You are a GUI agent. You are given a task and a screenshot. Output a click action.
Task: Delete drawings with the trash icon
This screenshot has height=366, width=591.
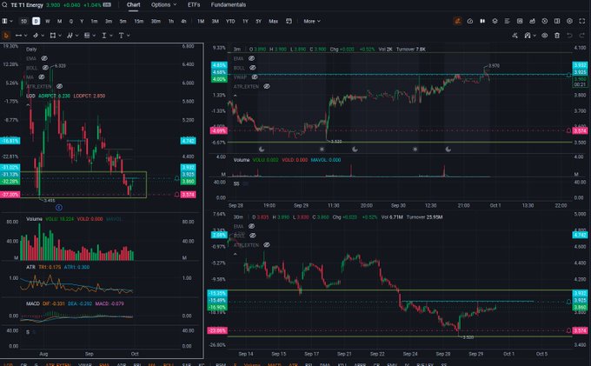[x=557, y=36]
